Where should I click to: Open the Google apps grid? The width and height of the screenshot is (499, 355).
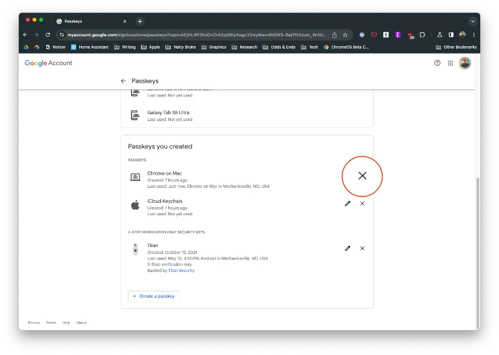(x=450, y=63)
